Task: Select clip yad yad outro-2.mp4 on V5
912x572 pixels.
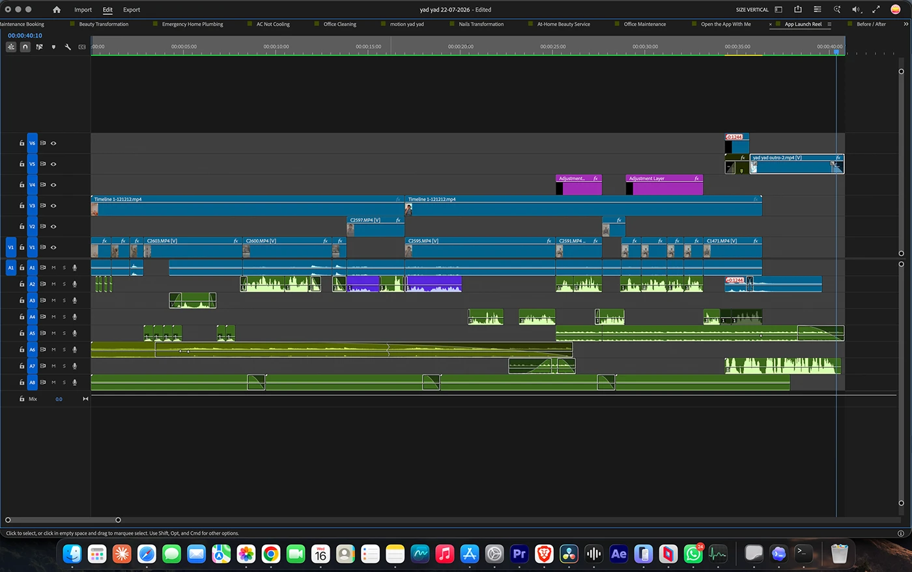Action: tap(797, 164)
